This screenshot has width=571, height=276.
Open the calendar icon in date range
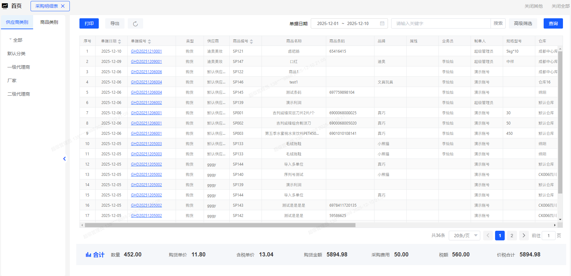[x=382, y=23]
